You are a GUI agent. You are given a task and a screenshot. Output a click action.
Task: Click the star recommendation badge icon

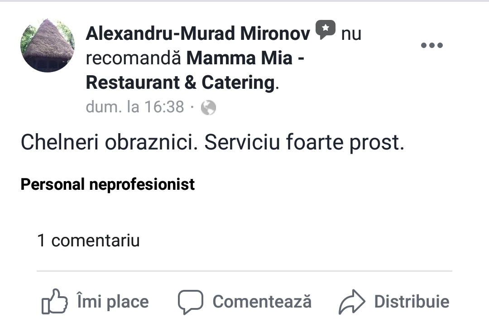pos(325,30)
